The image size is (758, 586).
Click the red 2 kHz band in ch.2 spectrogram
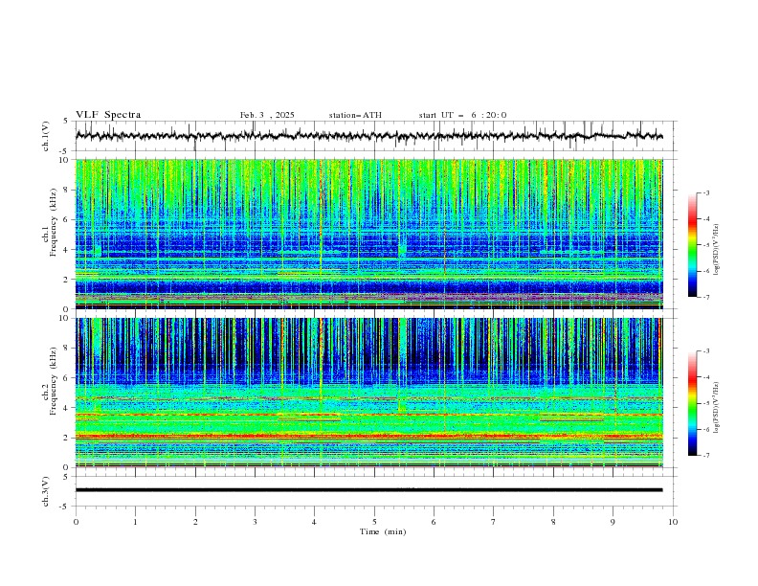pos(368,436)
